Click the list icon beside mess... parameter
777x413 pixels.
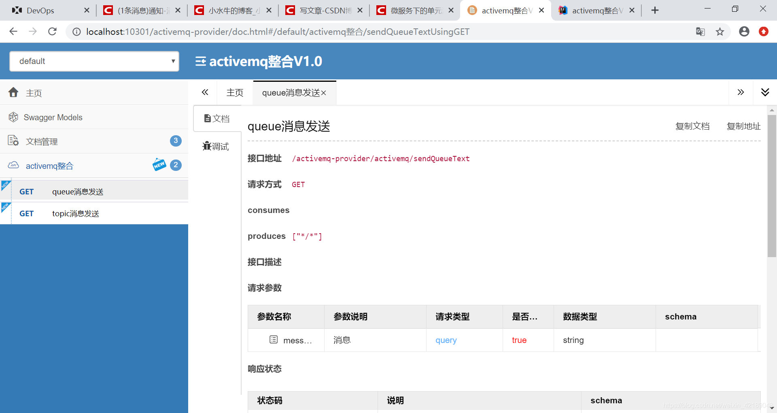(x=274, y=340)
